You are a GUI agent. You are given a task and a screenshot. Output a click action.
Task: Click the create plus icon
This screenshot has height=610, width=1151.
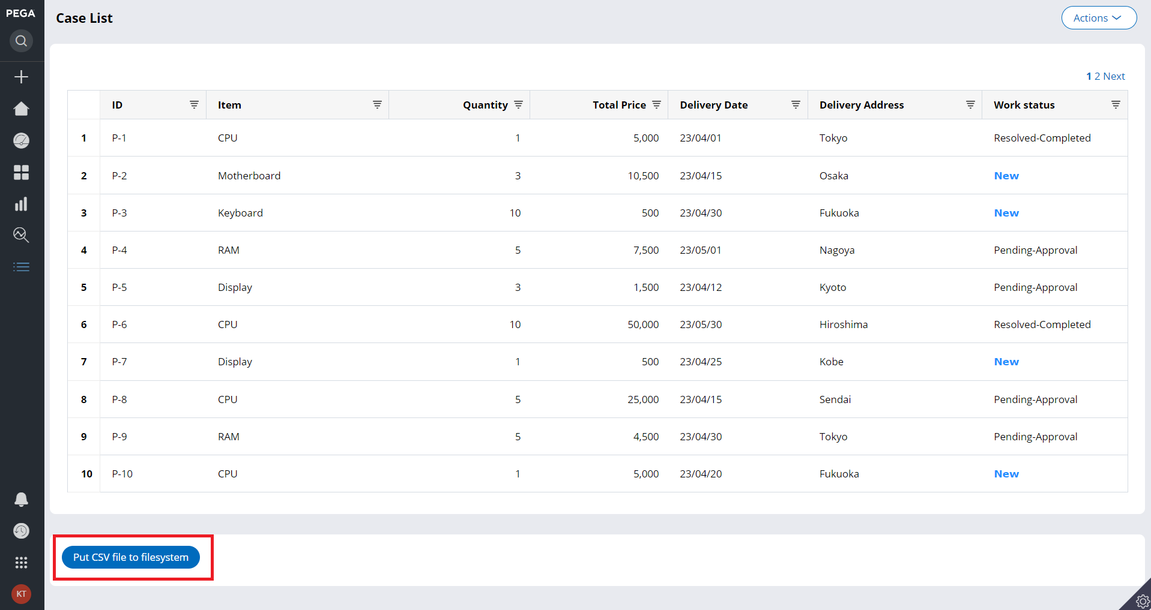click(21, 77)
